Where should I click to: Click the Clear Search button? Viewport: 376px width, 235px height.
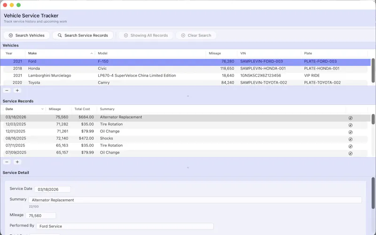[196, 35]
